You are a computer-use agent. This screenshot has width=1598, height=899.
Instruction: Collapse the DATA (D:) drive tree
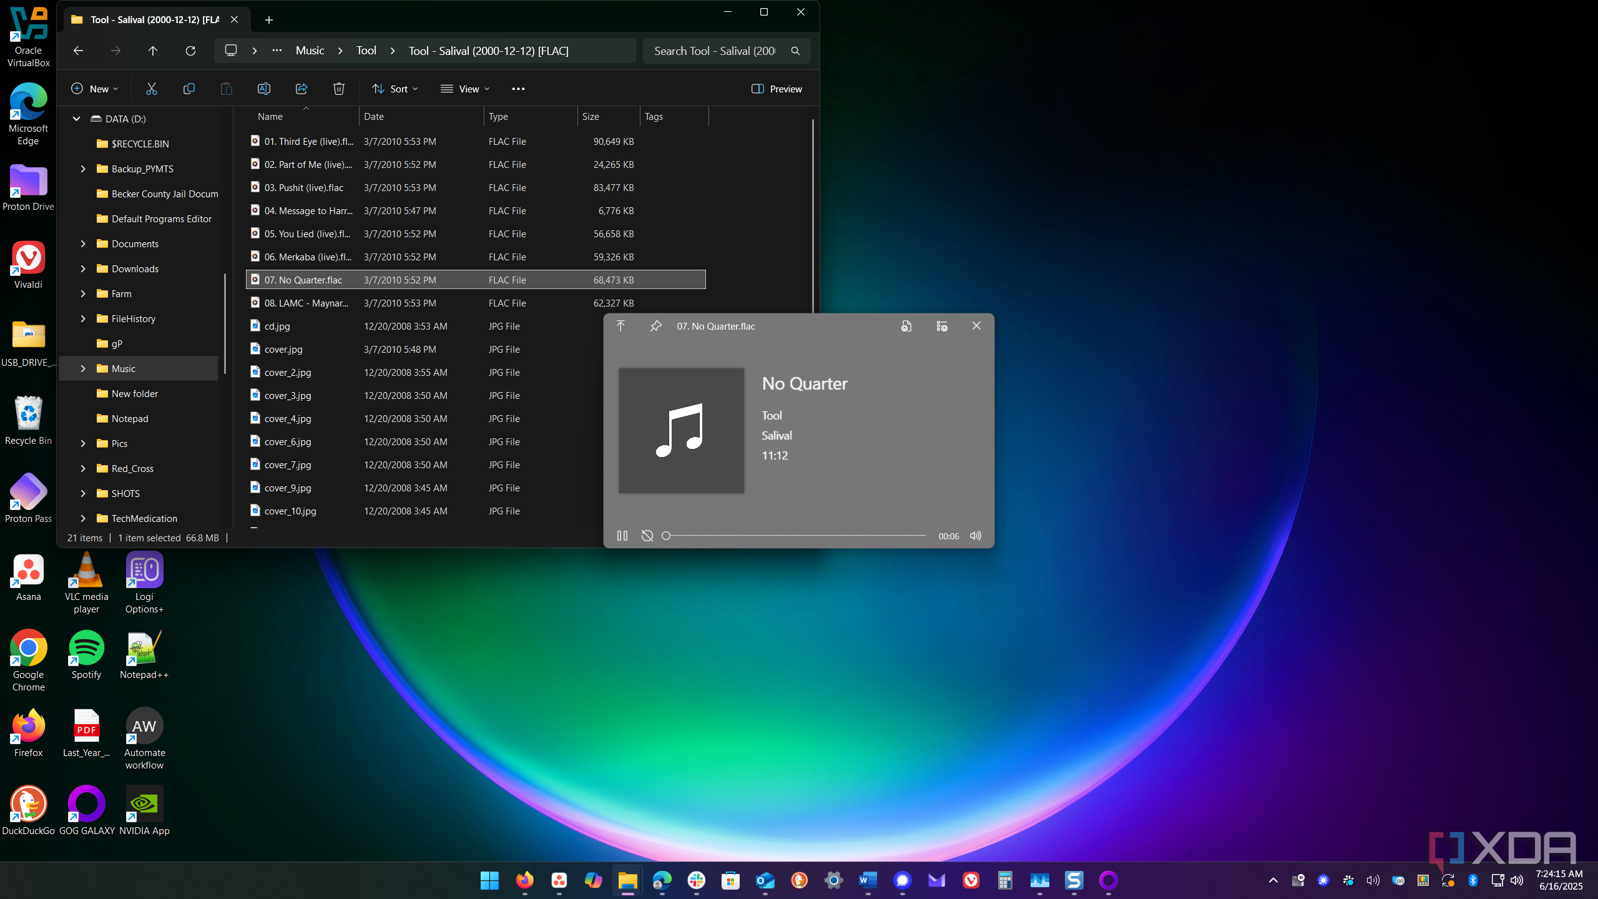(76, 119)
